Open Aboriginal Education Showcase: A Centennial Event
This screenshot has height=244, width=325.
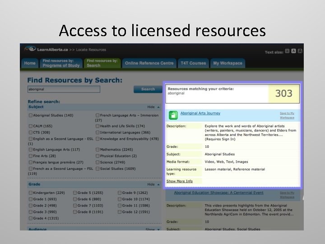218,192
